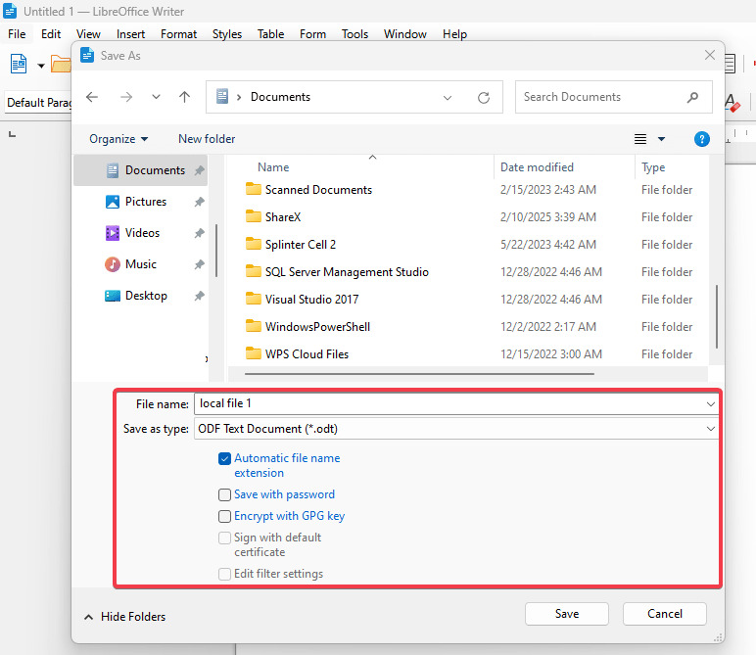Open the Insert menu in Writer
The height and width of the screenshot is (655, 756).
click(x=130, y=34)
